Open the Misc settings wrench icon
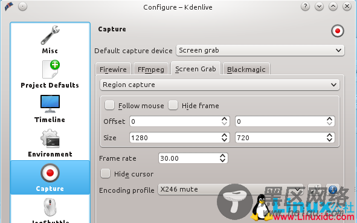Screen dimensions: 357x223 pyautogui.click(x=50, y=35)
